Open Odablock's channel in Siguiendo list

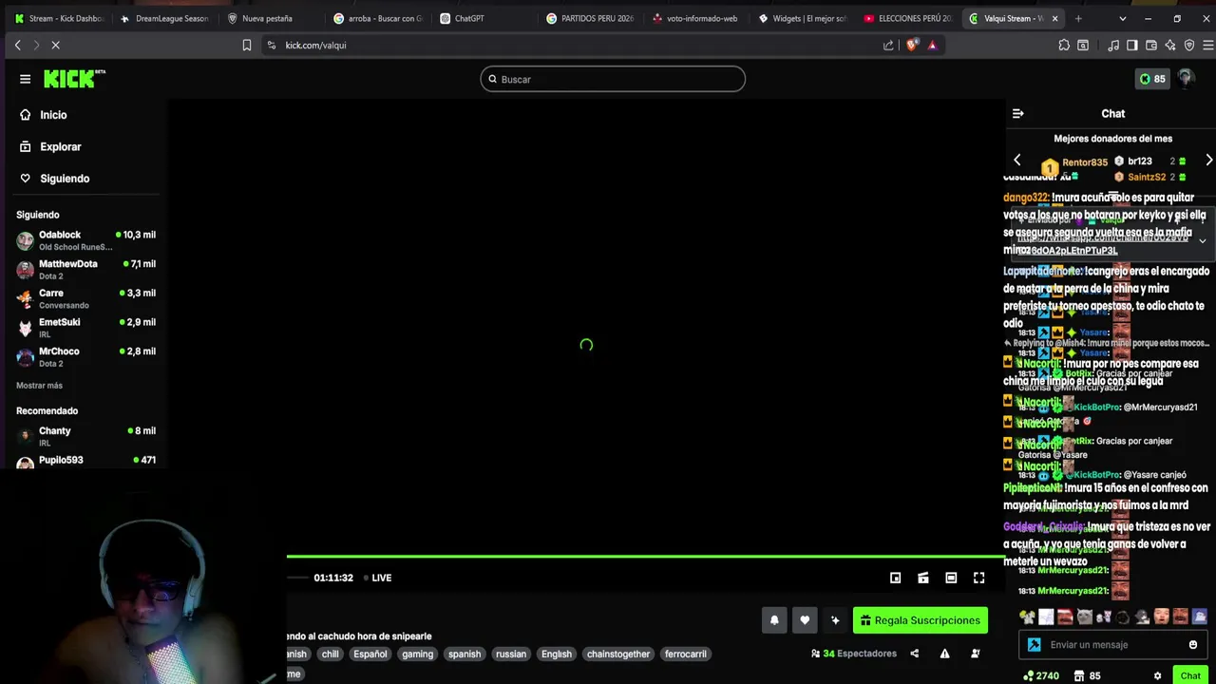tap(85, 240)
